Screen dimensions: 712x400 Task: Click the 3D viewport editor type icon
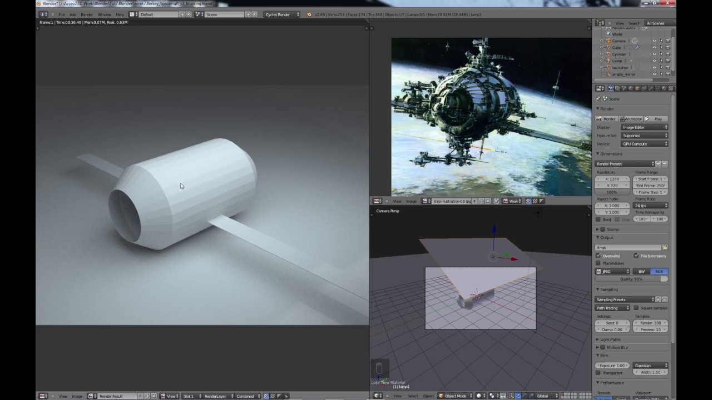click(378, 396)
